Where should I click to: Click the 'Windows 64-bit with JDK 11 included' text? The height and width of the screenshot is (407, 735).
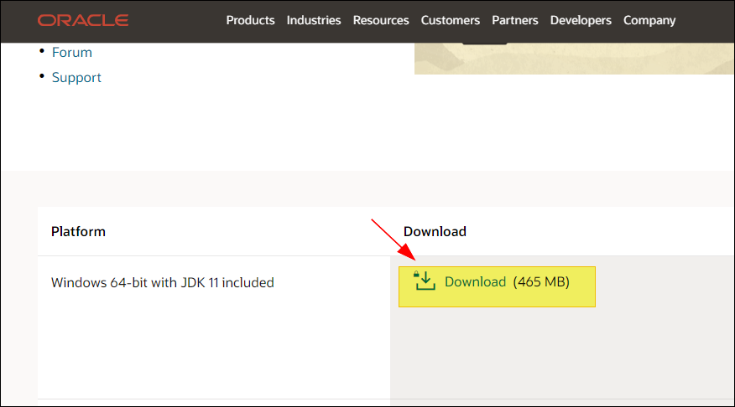(162, 282)
